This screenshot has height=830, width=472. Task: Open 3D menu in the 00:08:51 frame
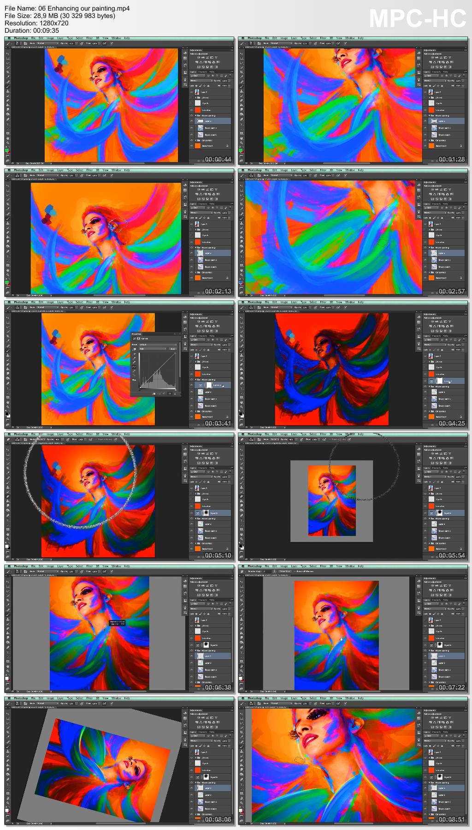(331, 698)
